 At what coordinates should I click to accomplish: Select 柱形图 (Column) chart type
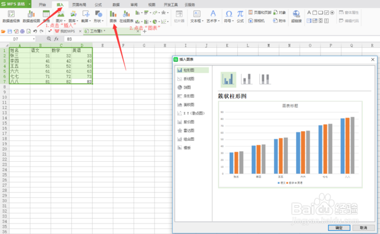click(192, 70)
